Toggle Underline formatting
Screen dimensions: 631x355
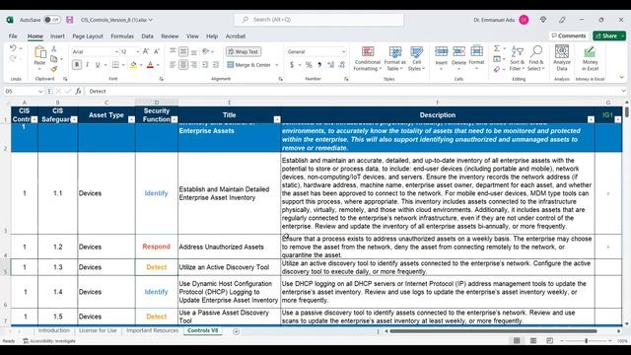coord(97,65)
